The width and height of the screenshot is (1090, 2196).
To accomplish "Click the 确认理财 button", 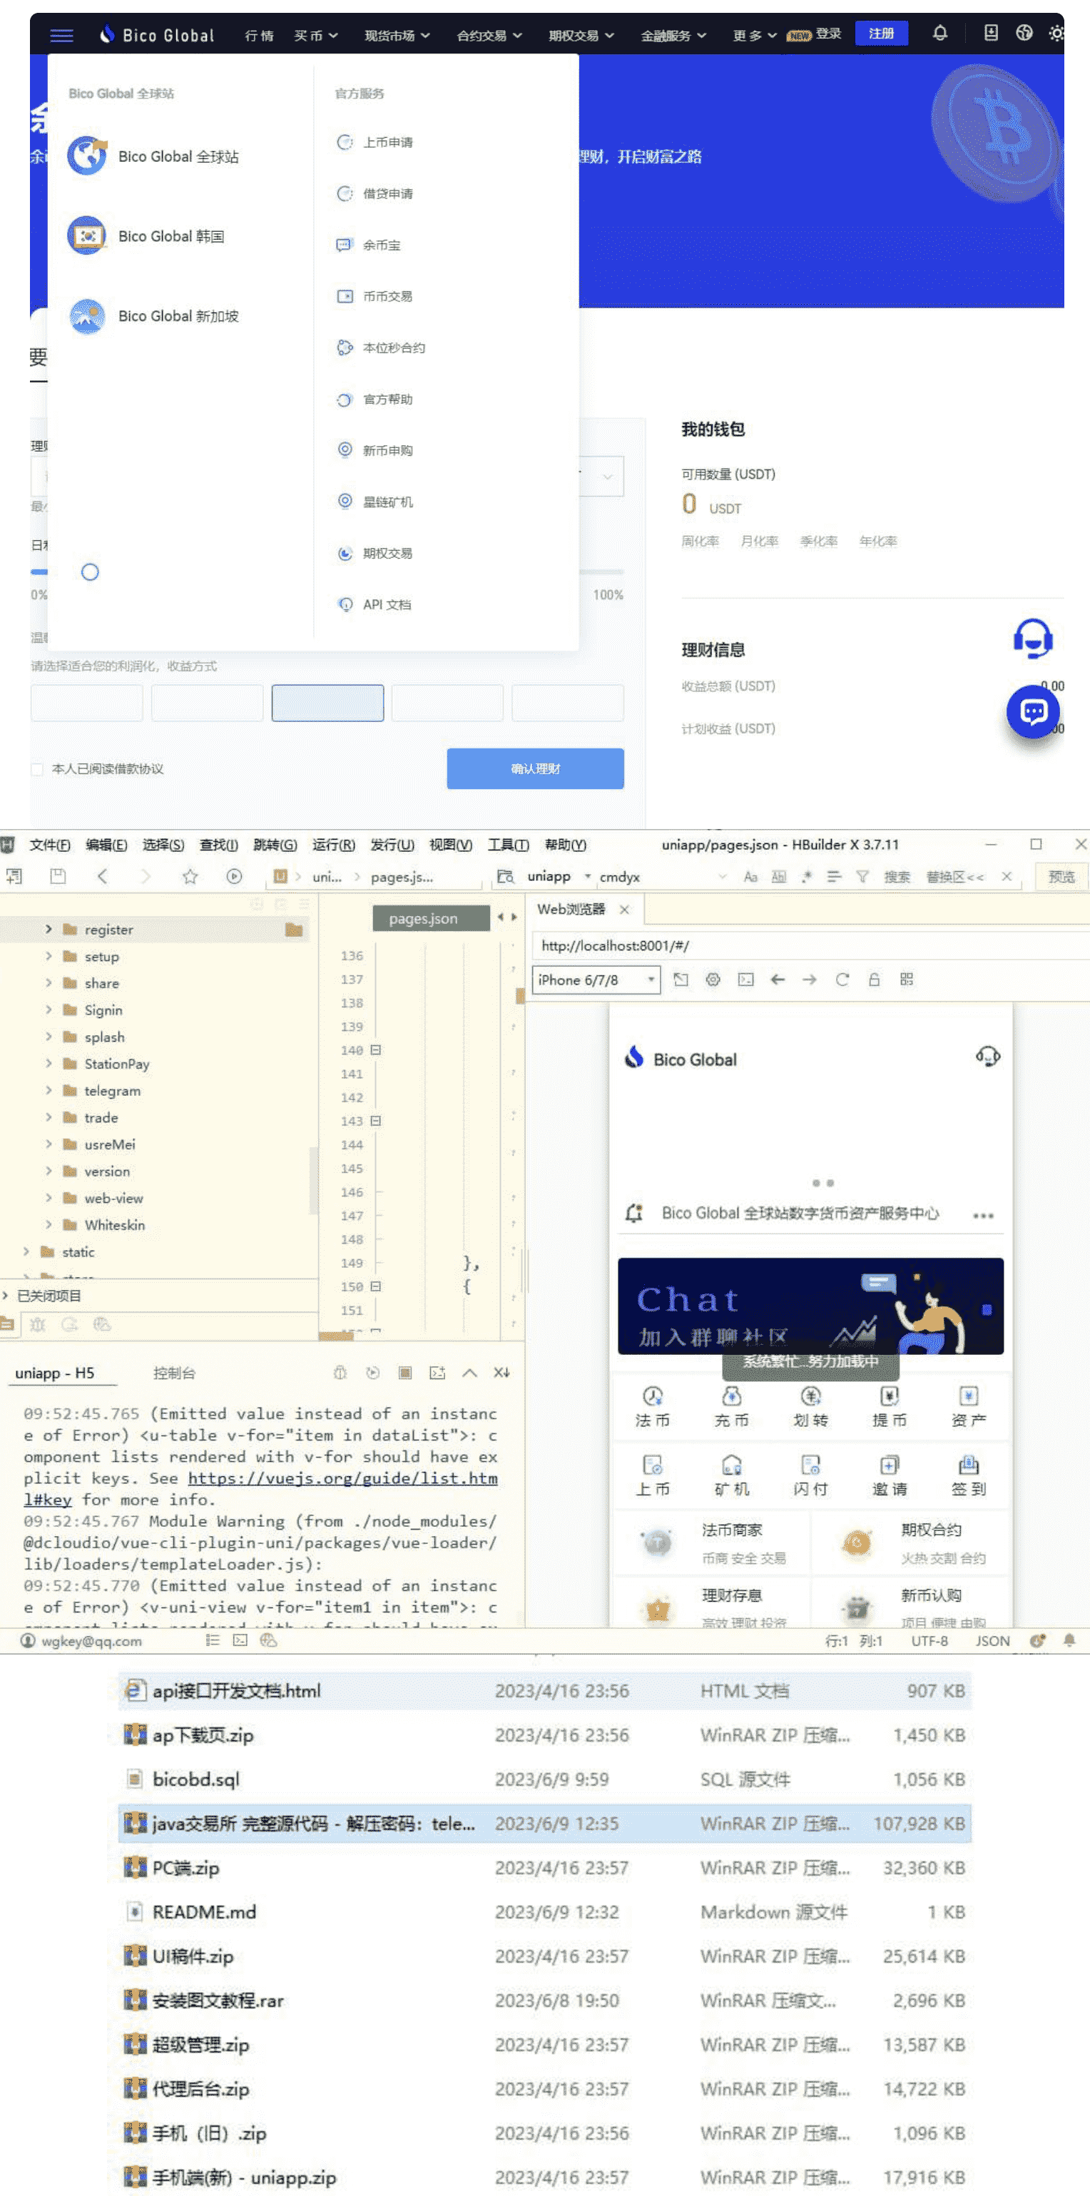I will pos(535,768).
